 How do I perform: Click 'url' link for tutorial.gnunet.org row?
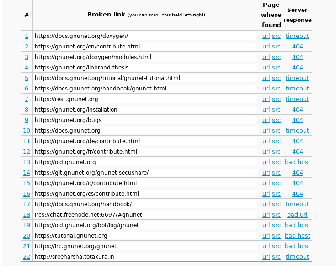(x=266, y=235)
